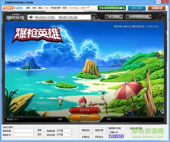
Task: Expand the 数值类型 dropdown
Action: click(x=65, y=131)
